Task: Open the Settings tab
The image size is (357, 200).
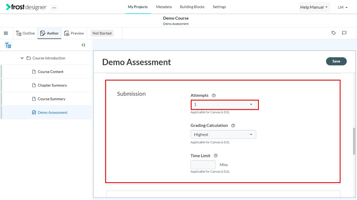Action: tap(219, 7)
